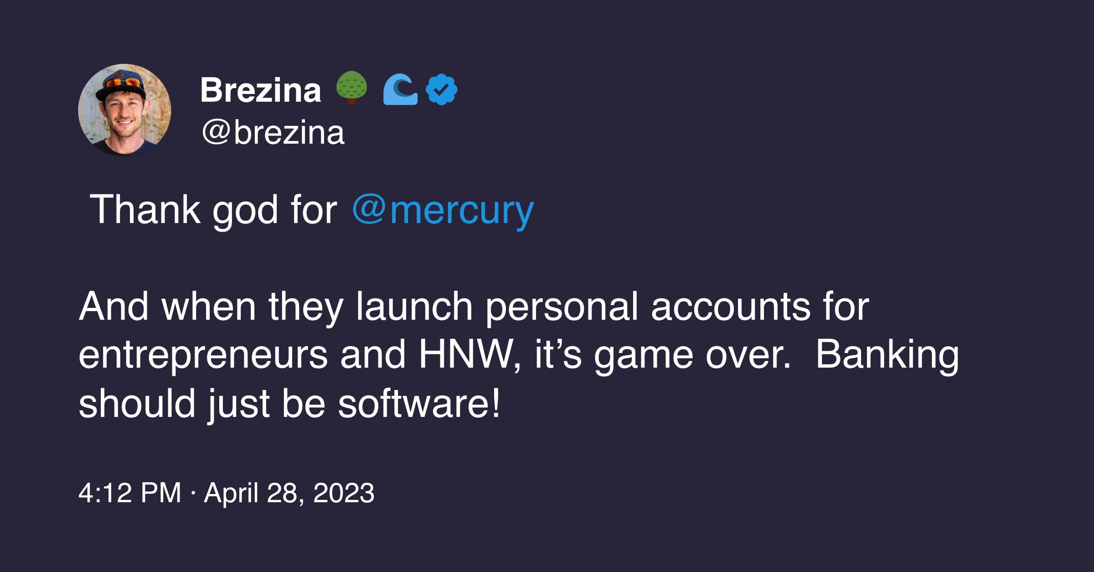Click the dot separator between time and date
This screenshot has height=572, width=1094.
click(x=193, y=493)
